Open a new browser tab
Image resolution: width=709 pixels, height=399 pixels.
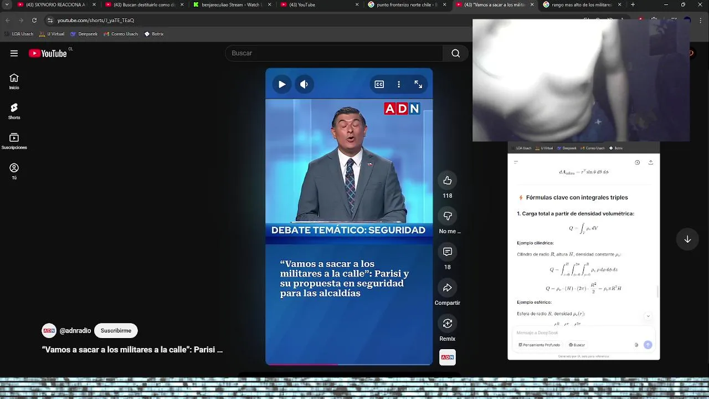pyautogui.click(x=633, y=4)
